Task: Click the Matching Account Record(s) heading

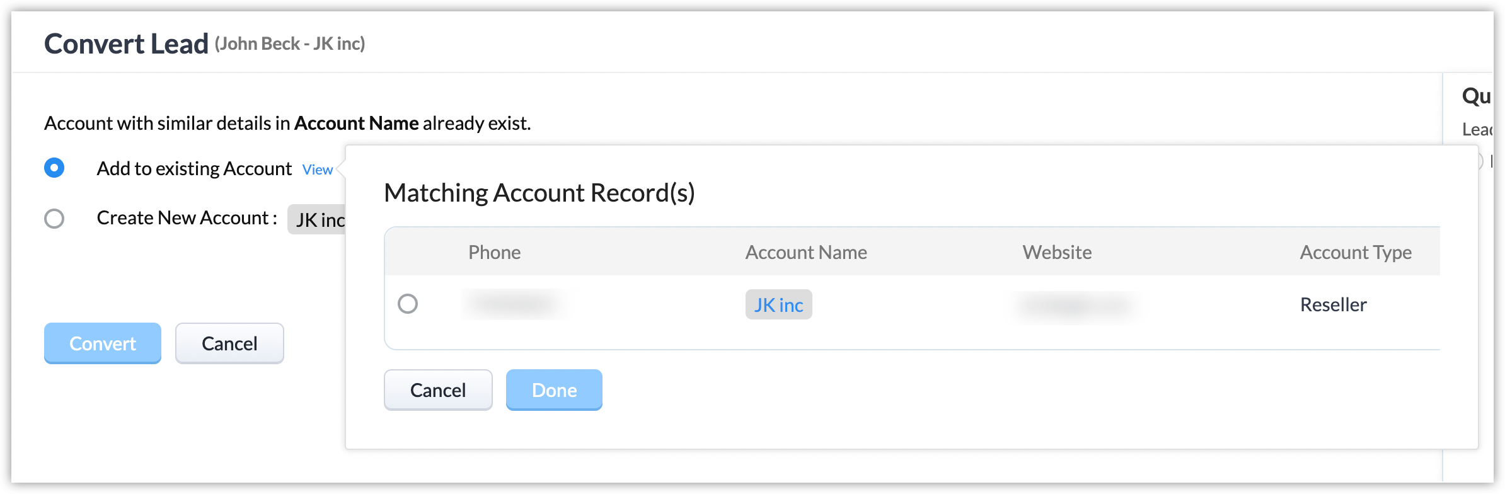Action: (539, 193)
